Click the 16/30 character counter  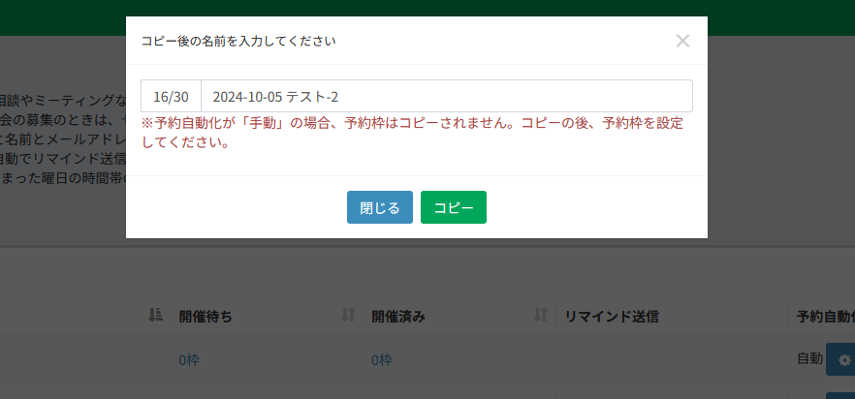[x=171, y=96]
